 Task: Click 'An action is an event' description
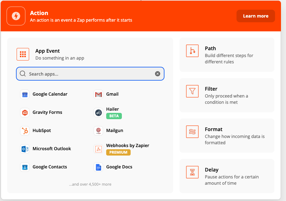coord(81,20)
